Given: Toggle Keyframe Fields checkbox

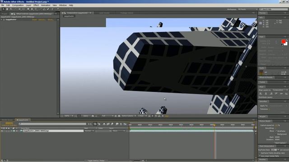Looking at the screenshot, I should (260, 153).
